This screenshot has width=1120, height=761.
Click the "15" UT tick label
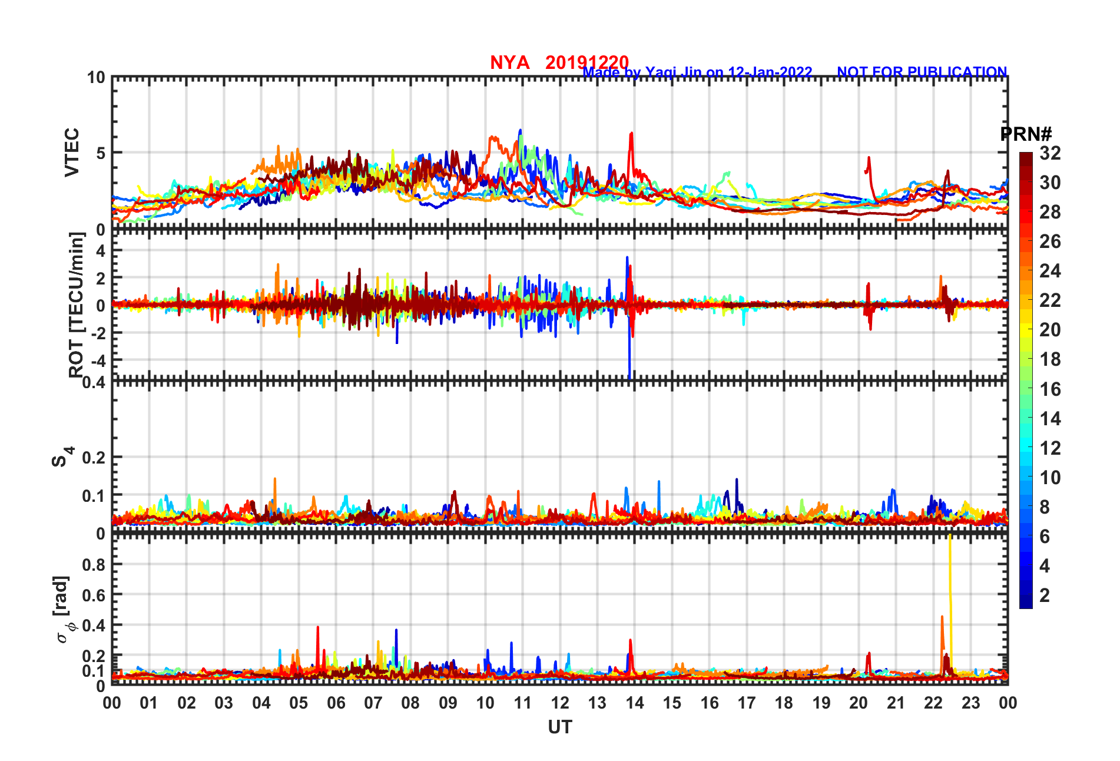coord(672,703)
